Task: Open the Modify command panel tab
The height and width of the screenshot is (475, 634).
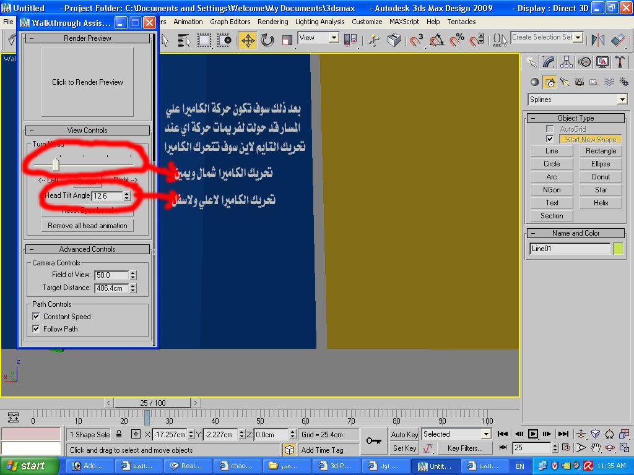Action: 549,62
